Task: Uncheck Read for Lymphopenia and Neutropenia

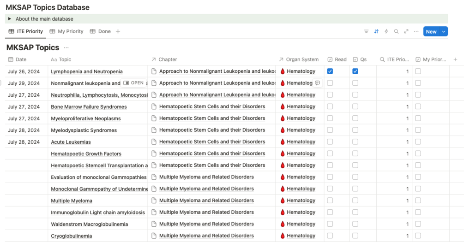Action: pyautogui.click(x=330, y=71)
